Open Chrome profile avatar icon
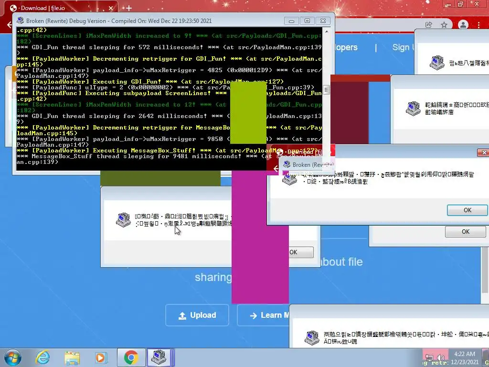 [463, 25]
